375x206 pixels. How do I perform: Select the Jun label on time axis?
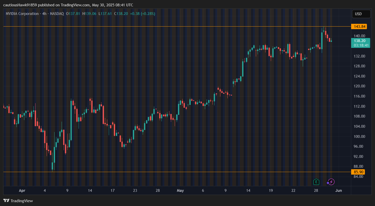coord(339,191)
